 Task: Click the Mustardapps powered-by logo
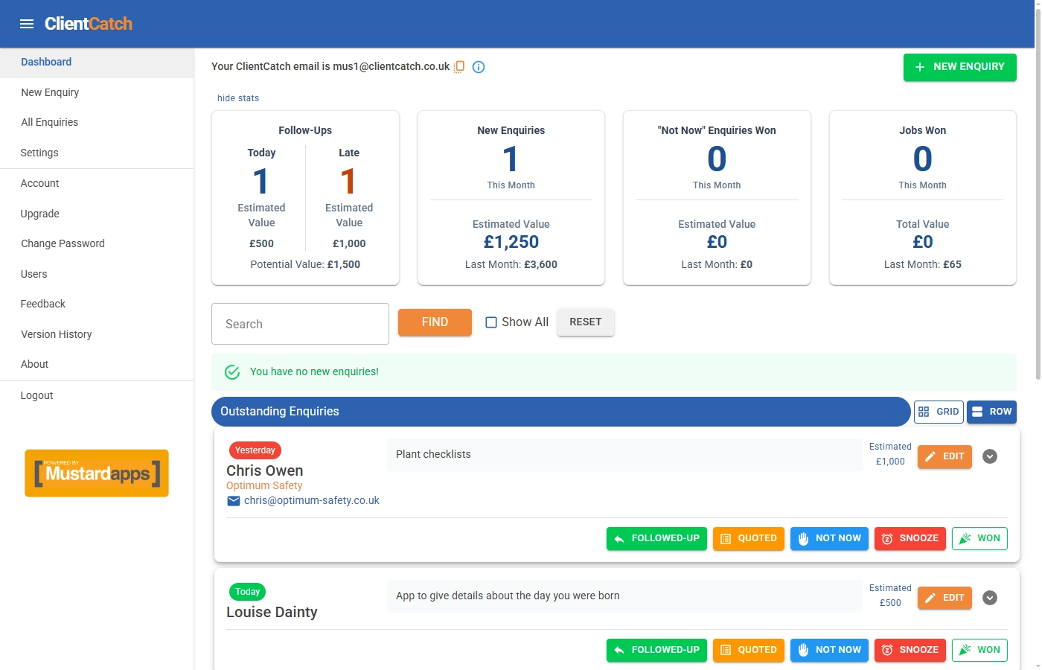pyautogui.click(x=97, y=473)
